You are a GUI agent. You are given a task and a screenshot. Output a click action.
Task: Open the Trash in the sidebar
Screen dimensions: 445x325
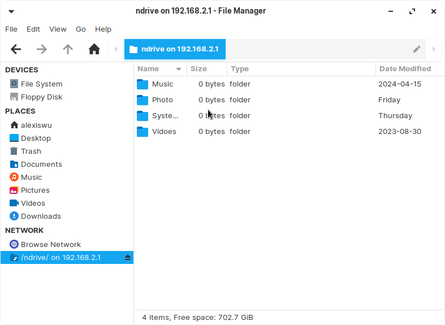click(67, 151)
